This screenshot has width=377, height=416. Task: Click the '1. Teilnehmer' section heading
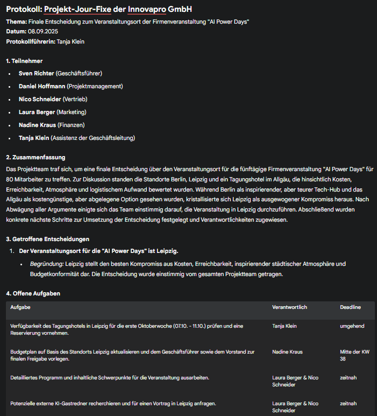click(x=24, y=61)
